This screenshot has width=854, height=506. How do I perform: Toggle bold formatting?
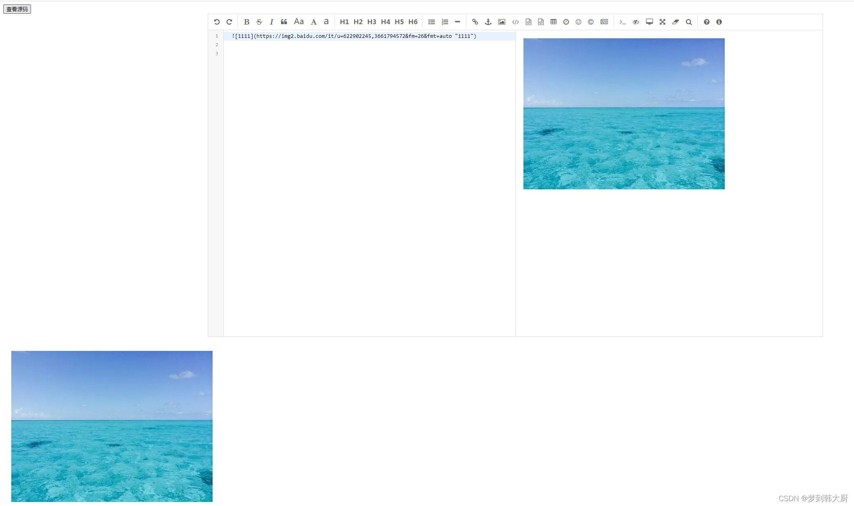(x=246, y=22)
